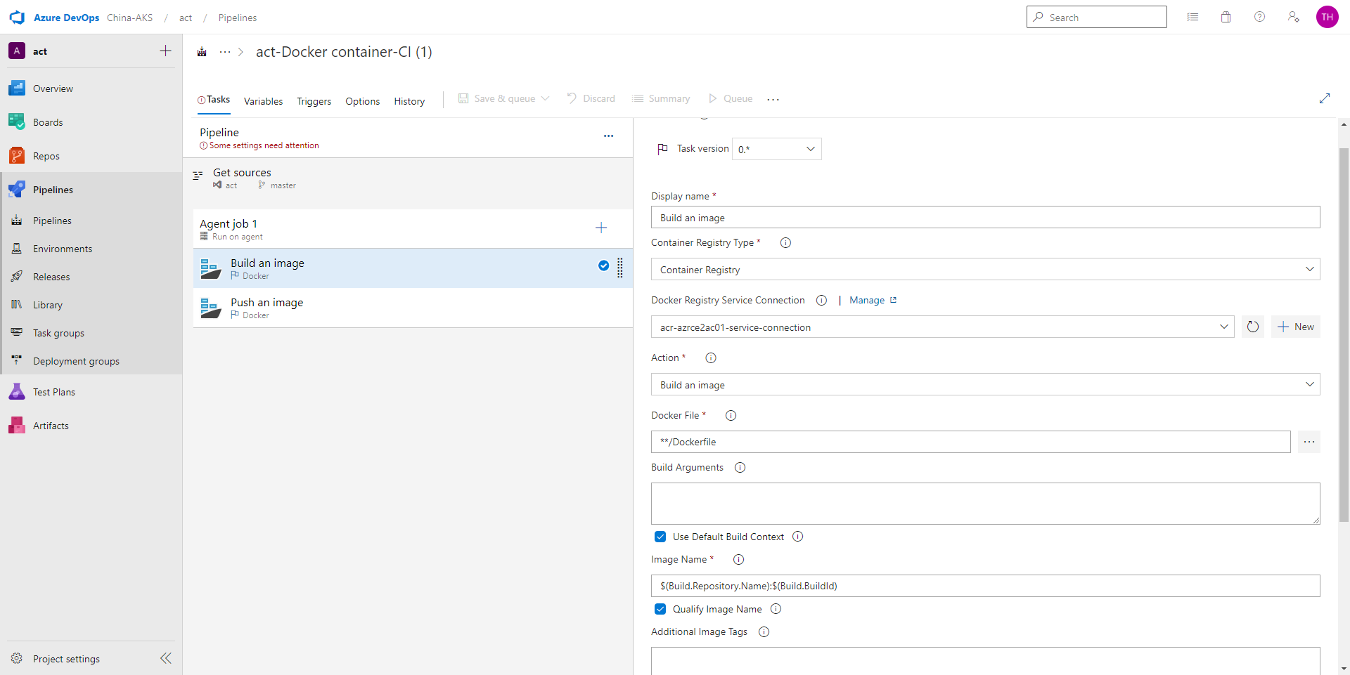This screenshot has height=675, width=1350.
Task: Click the Azure DevOps logo icon
Action: [x=17, y=18]
